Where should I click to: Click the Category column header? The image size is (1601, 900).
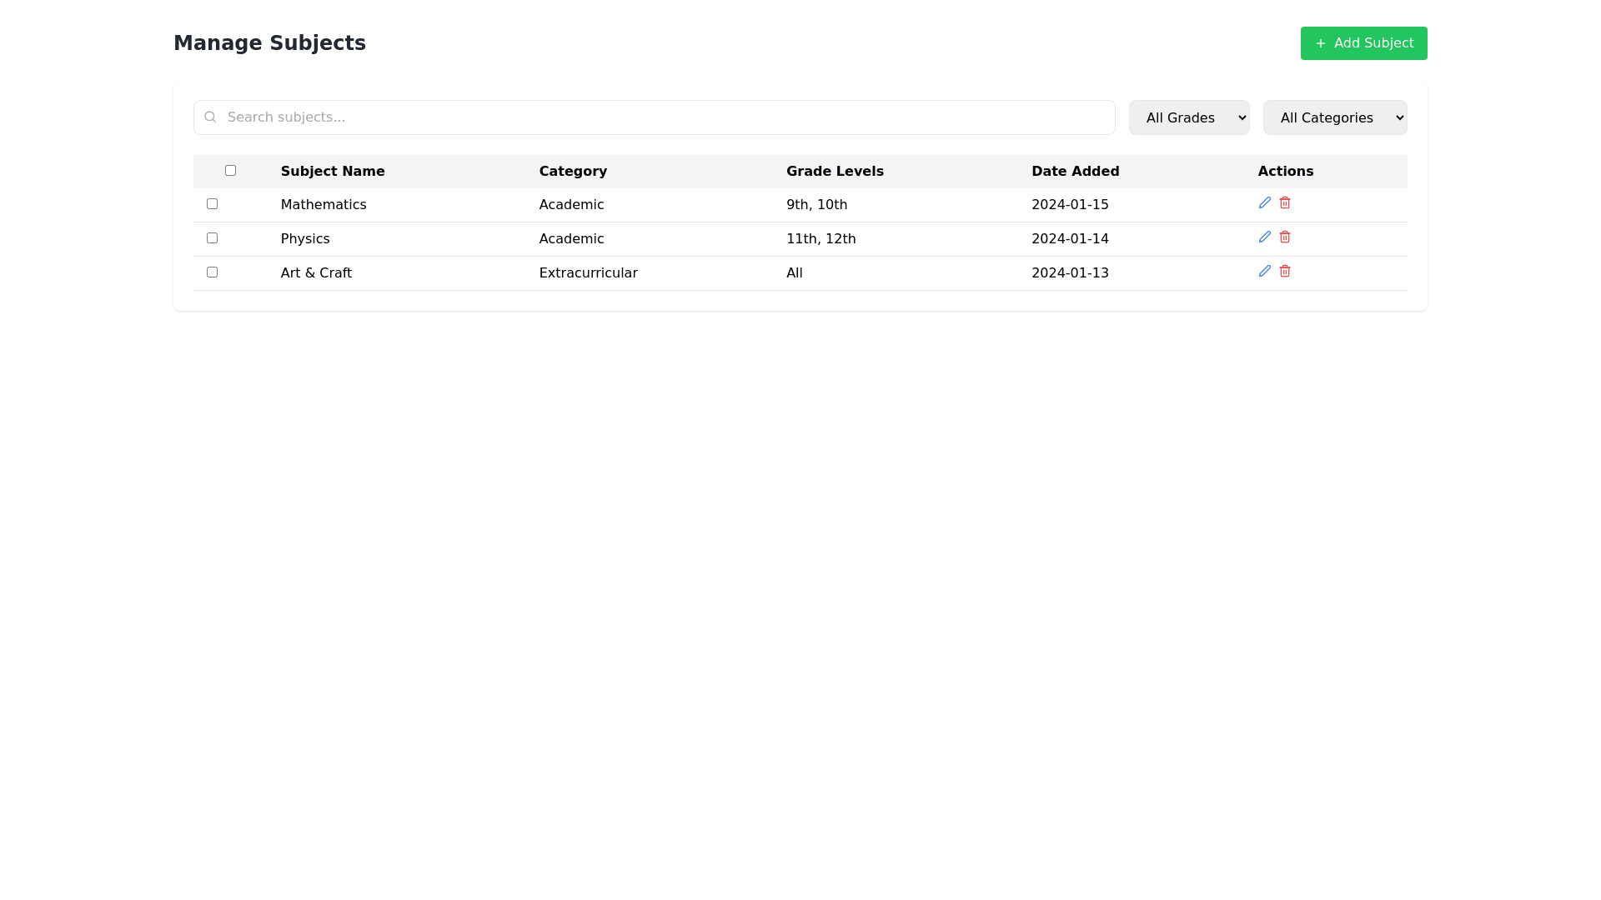(573, 171)
